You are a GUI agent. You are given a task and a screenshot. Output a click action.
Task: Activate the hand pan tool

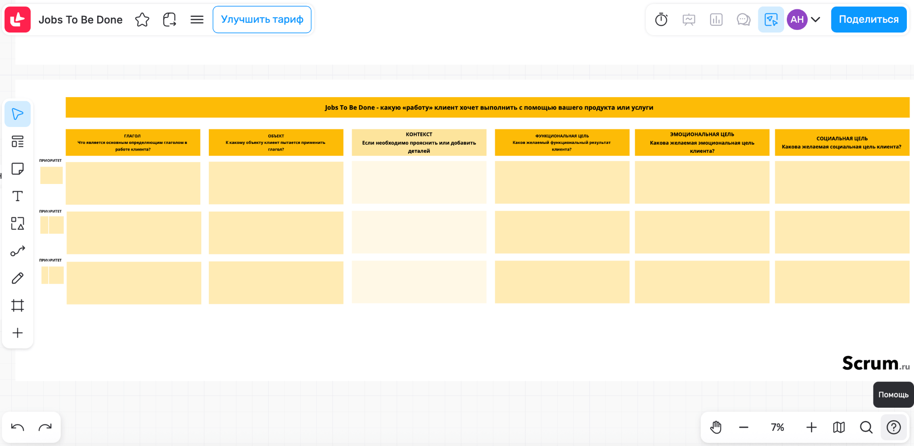[716, 427]
